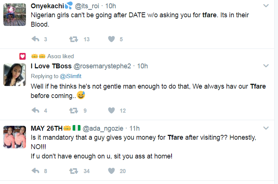Reply to MAY 26TH tweet
Screen dimensions: 278x184
point(36,171)
